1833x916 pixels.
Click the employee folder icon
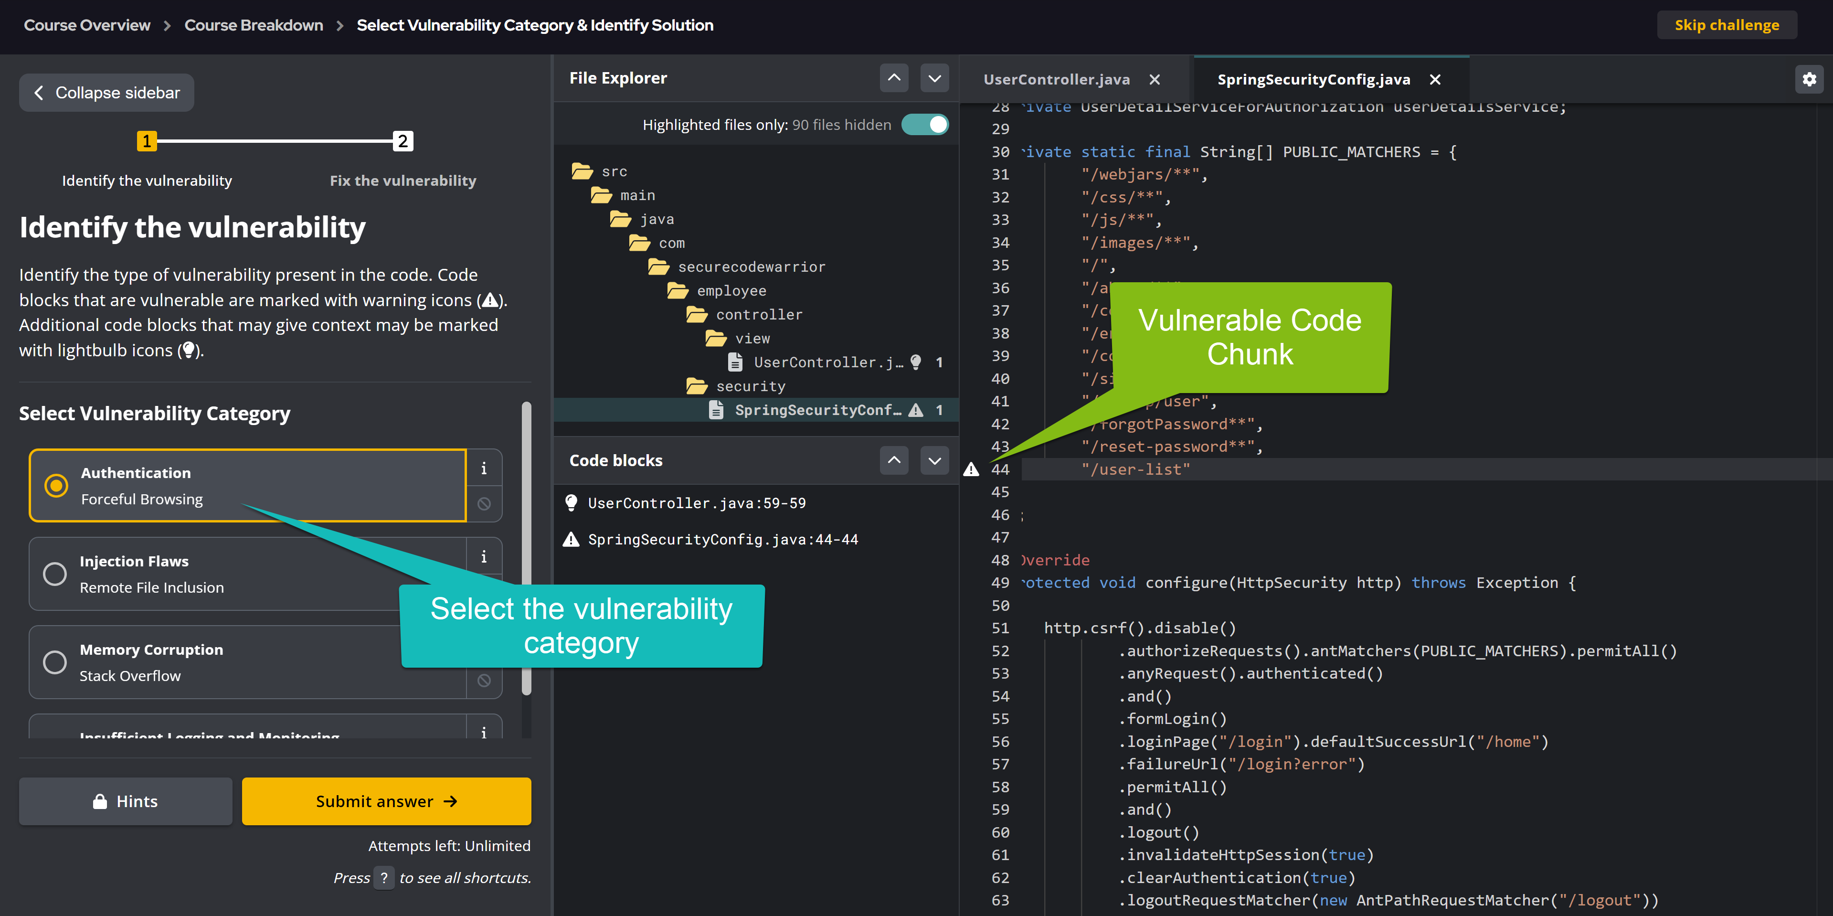(678, 290)
